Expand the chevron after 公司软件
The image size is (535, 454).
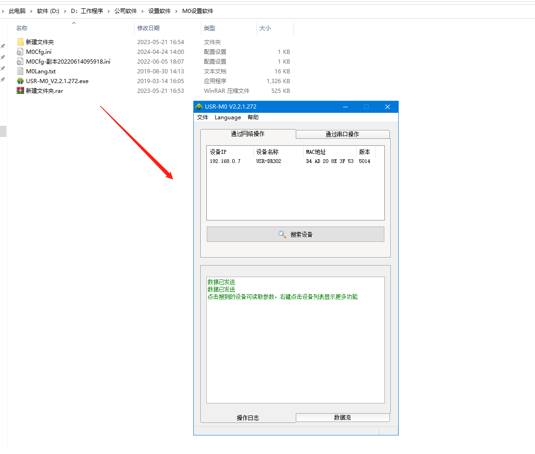pyautogui.click(x=142, y=11)
